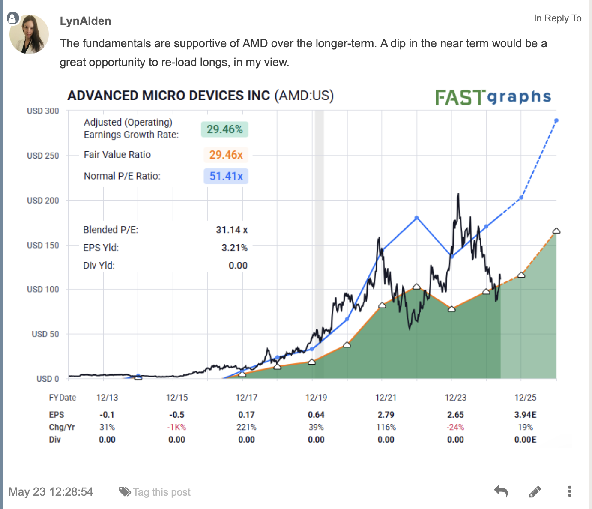Click the 12/25 fiscal year date label
592x509 pixels.
(x=525, y=398)
